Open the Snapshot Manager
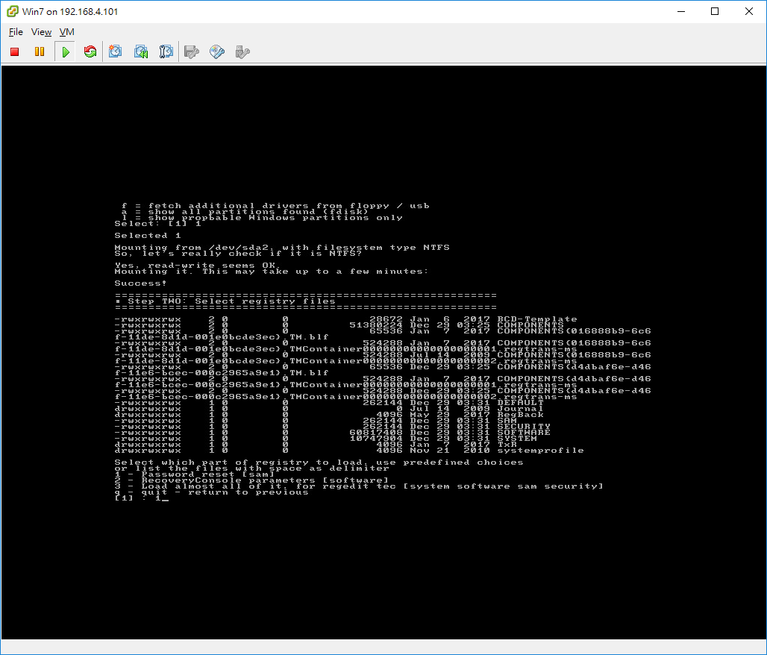 pos(166,51)
